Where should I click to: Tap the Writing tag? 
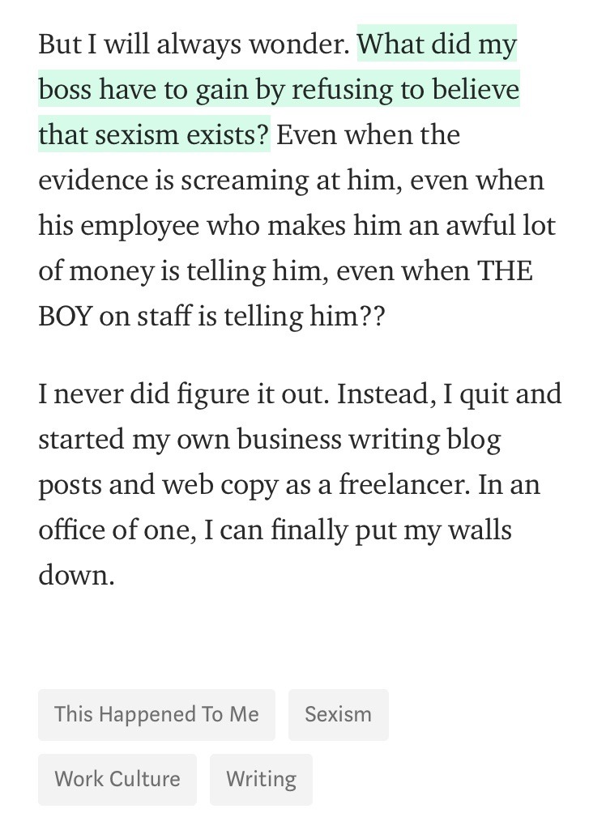261,779
